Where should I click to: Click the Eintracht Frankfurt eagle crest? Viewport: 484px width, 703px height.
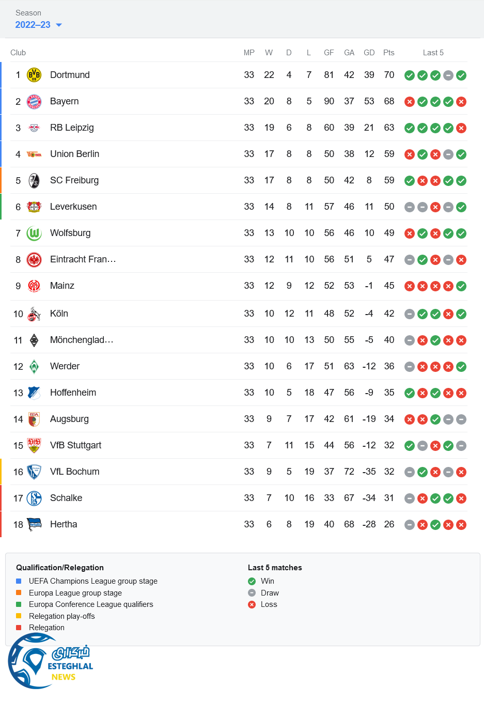click(x=34, y=259)
